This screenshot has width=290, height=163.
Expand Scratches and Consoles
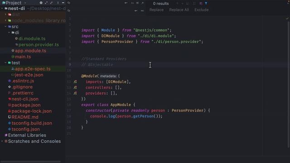pyautogui.click(x=2, y=141)
